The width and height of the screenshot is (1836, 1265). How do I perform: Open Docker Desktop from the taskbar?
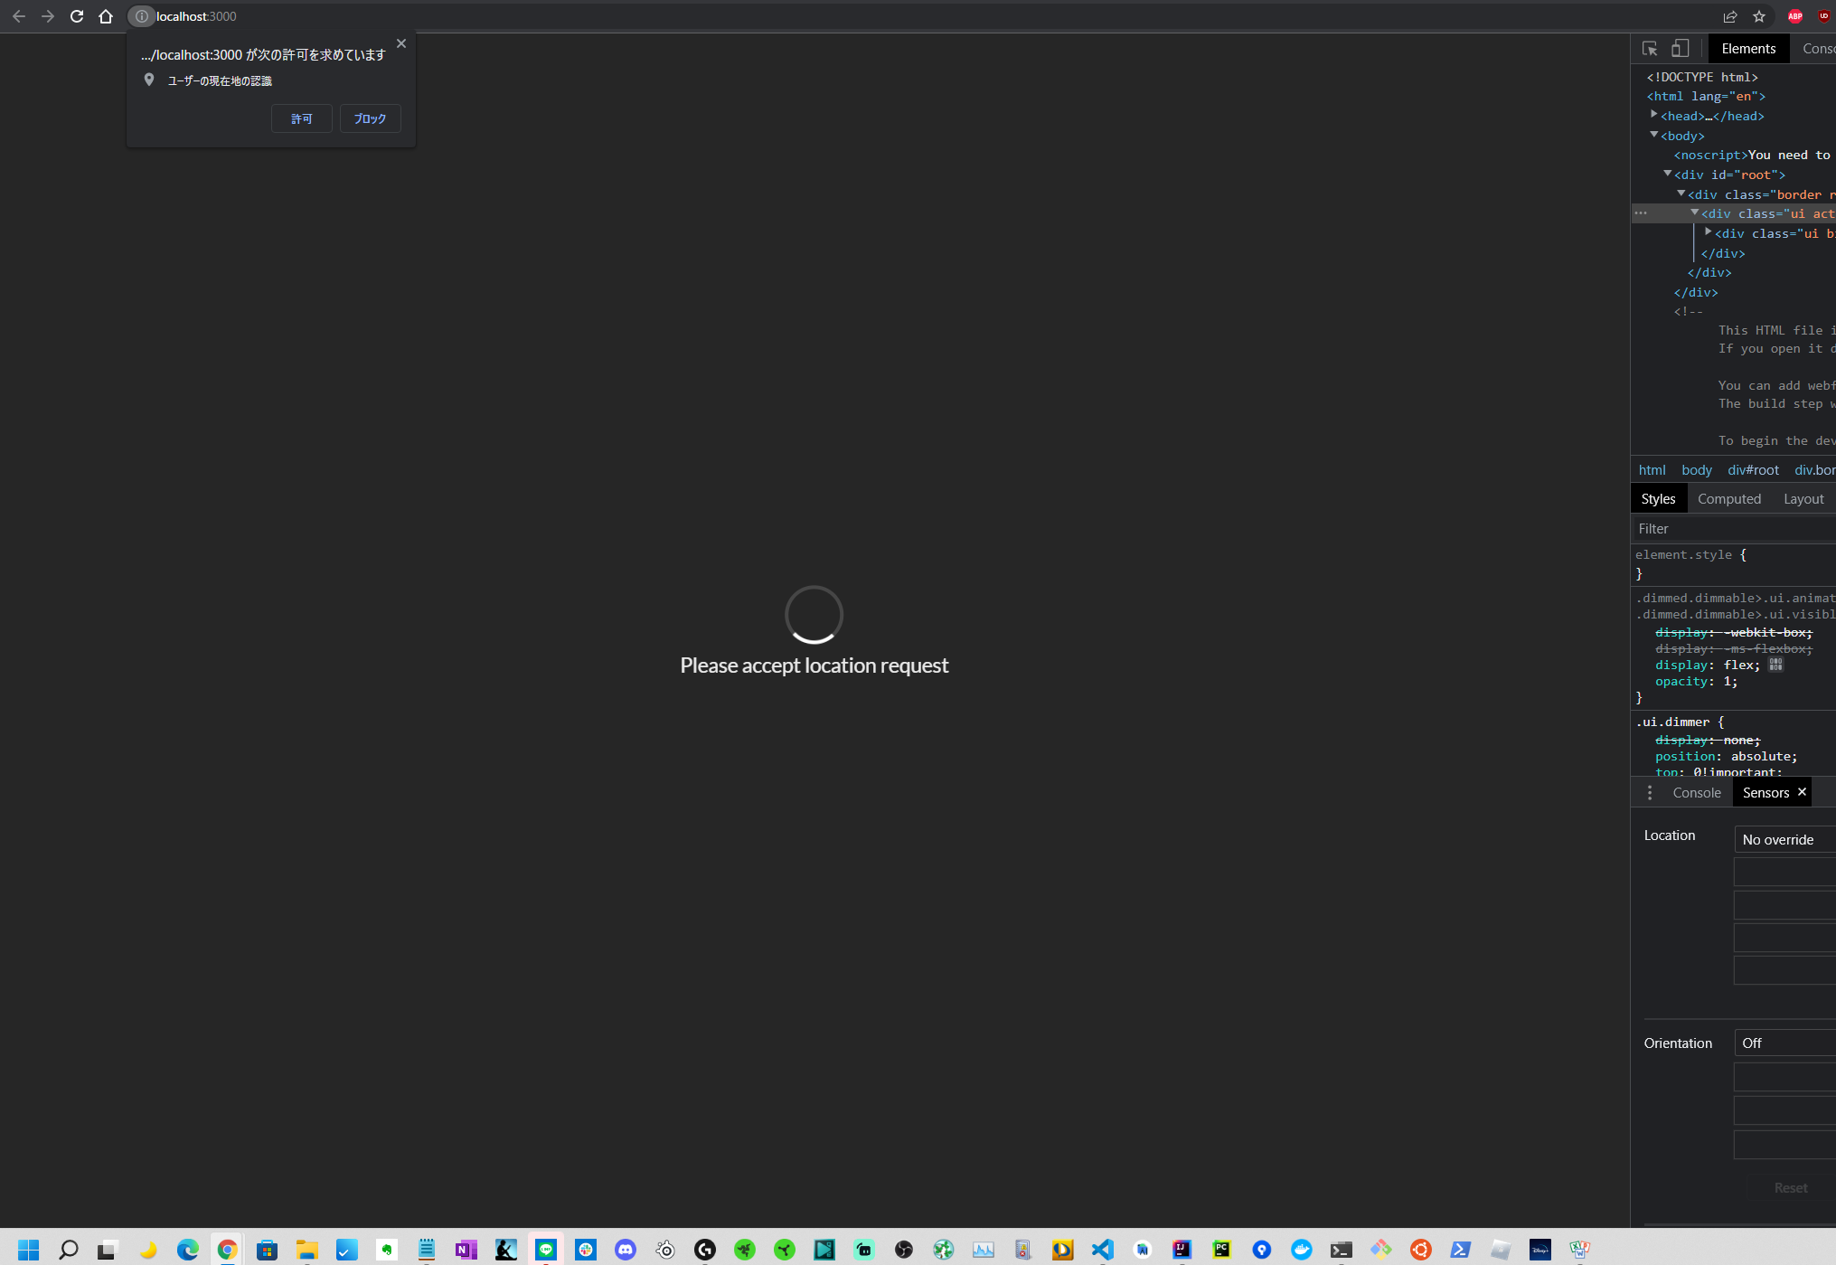pos(1302,1250)
